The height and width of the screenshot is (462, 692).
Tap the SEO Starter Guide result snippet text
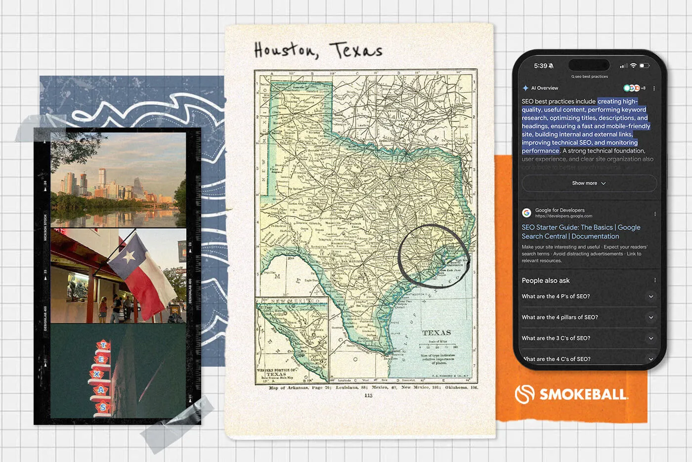click(x=584, y=254)
